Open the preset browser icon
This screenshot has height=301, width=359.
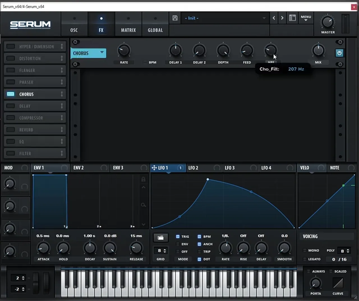pos(292,18)
